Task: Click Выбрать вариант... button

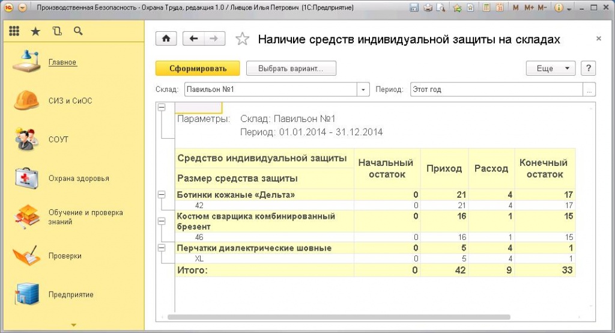Action: click(291, 69)
